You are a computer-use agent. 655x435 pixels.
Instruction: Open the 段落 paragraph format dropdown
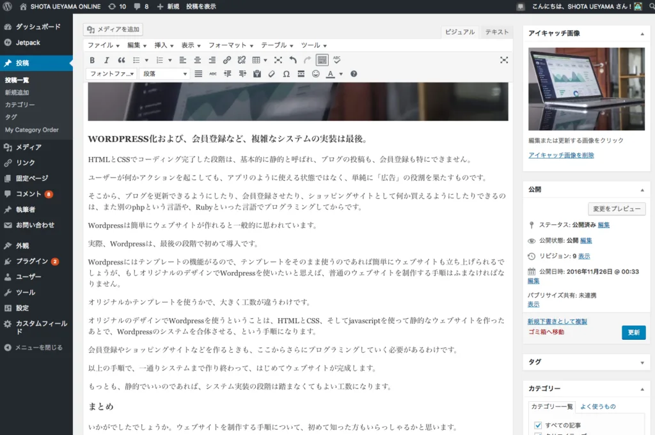pyautogui.click(x=164, y=74)
